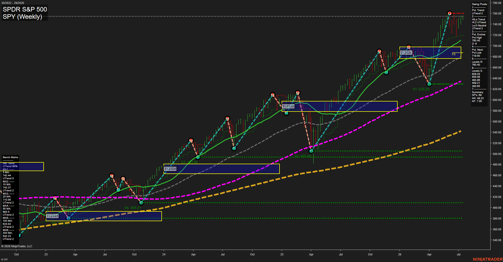The height and width of the screenshot is (262, 503).
Task: Click the Bench Marks panel heading
Action: (10, 157)
